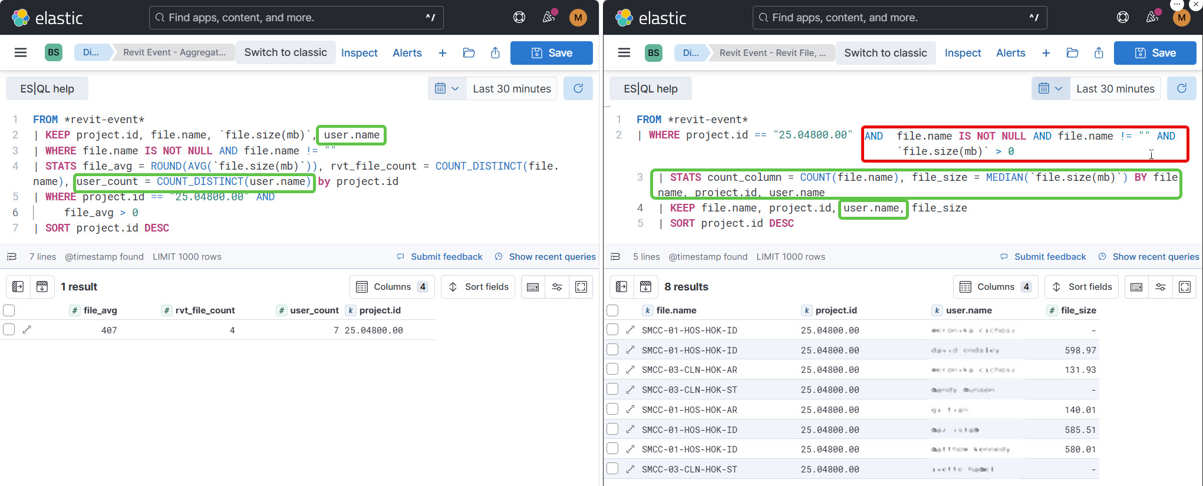Open the date quick menu dropdown in right window
The width and height of the screenshot is (1203, 486).
coord(1050,88)
